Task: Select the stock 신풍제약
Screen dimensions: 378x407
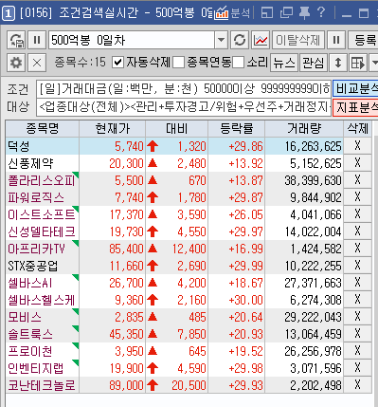Action: coord(30,163)
